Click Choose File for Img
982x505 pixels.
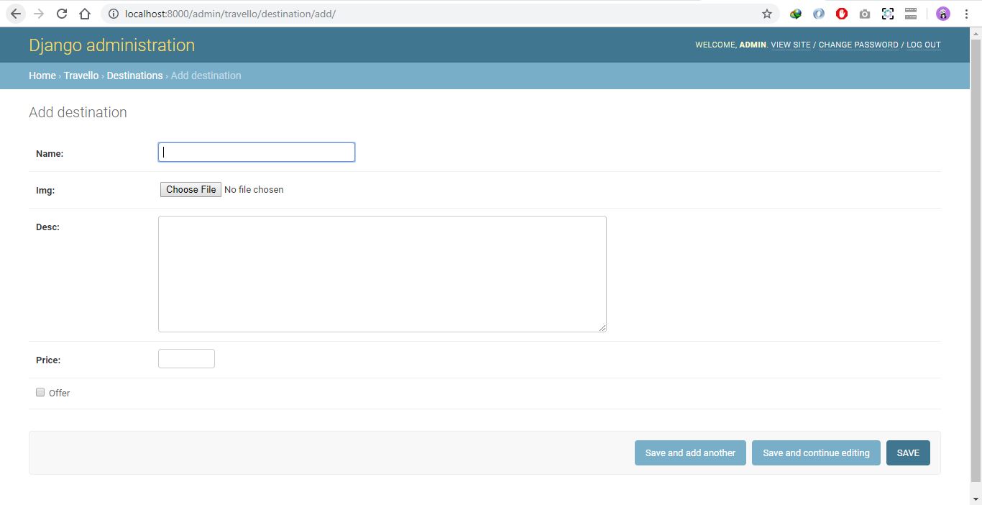tap(191, 189)
